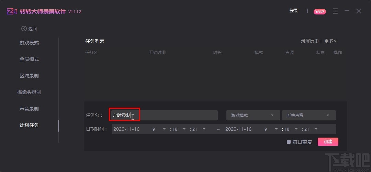Expand the start minute dropdown arrow

[x=184, y=129]
